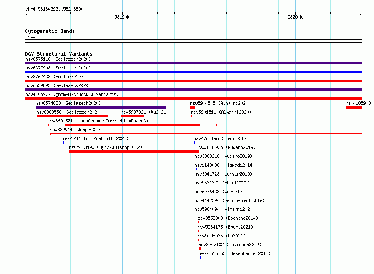Screen dimensions: 374x274
Task: Click the nsv1143090 (Alsmadi2014) label
Action: (x=224, y=165)
